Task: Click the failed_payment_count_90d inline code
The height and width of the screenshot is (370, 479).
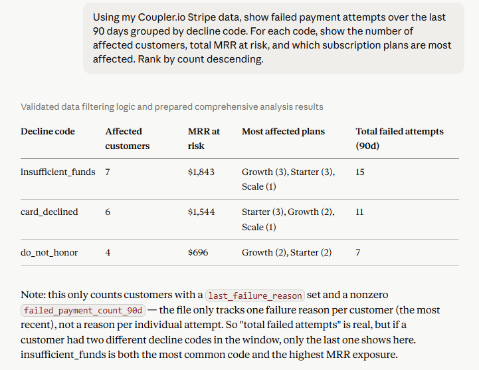Action: [83, 310]
